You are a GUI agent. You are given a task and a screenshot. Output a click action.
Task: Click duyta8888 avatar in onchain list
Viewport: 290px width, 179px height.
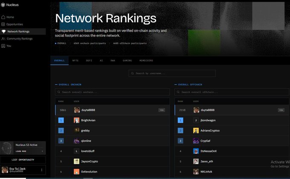[77, 110]
